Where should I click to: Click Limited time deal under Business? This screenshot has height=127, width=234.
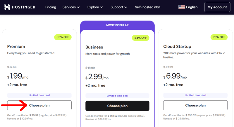(x=117, y=96)
